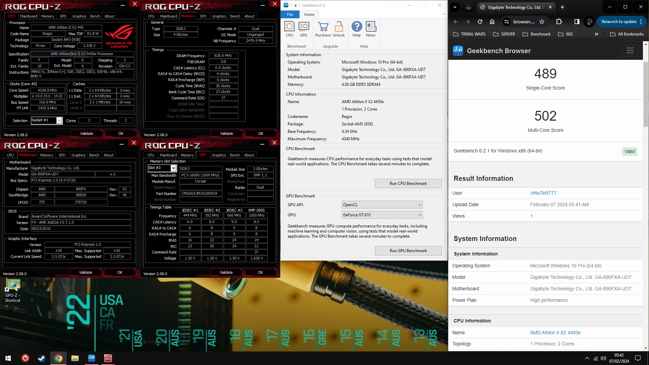Click Geekbench Browser logo icon
Screen dimensions: 649x365
[x=458, y=51]
